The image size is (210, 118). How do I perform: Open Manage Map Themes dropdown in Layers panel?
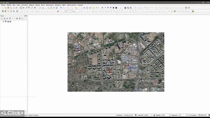[7, 19]
